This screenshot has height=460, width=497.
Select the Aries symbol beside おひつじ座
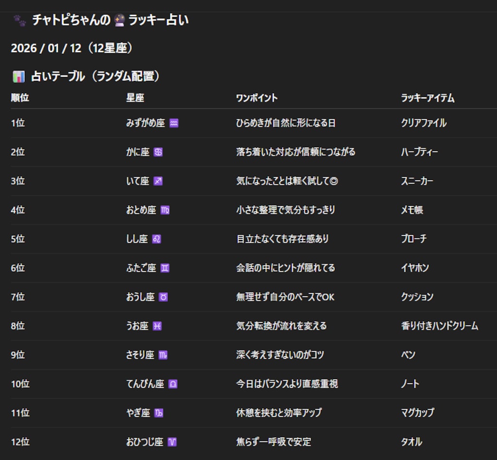click(172, 442)
